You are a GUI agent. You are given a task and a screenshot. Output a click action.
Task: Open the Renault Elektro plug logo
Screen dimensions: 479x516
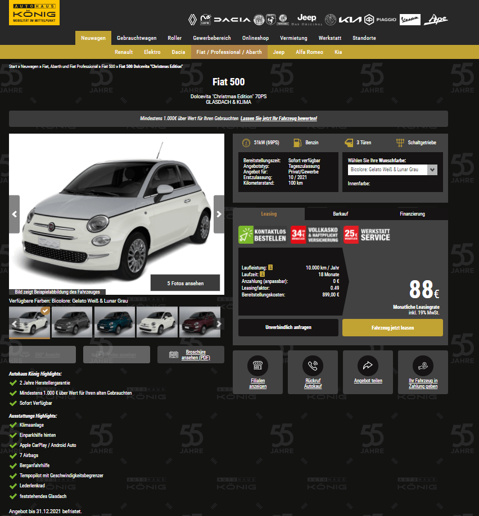[206, 20]
